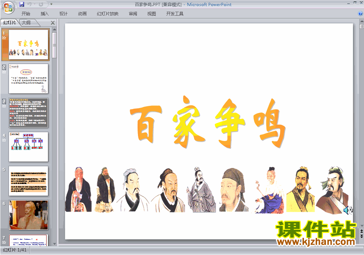This screenshot has height=255, width=364.
Task: Click animation star icon beside slide 2
Action: click(x=4, y=72)
